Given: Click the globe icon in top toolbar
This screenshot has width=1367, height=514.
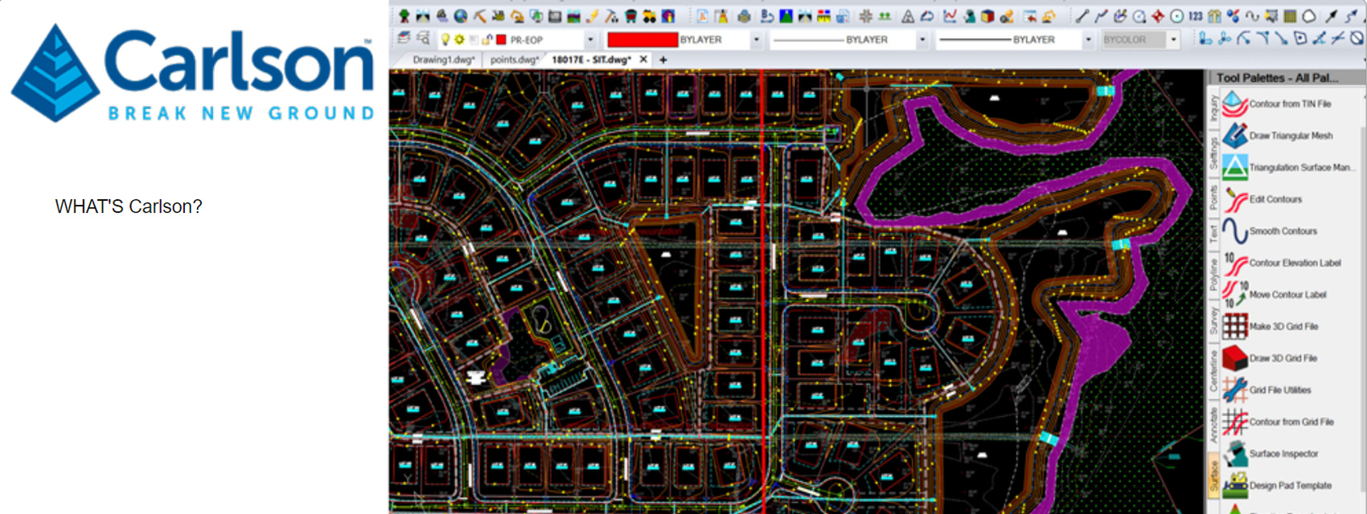Looking at the screenshot, I should (x=461, y=16).
